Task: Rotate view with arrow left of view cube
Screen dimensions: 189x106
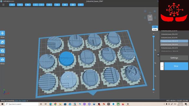Action: click(145, 18)
